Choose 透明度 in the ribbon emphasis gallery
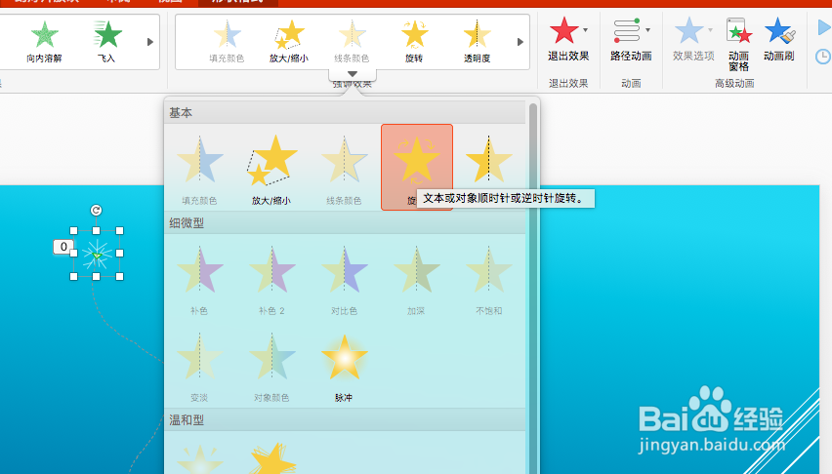 point(477,42)
